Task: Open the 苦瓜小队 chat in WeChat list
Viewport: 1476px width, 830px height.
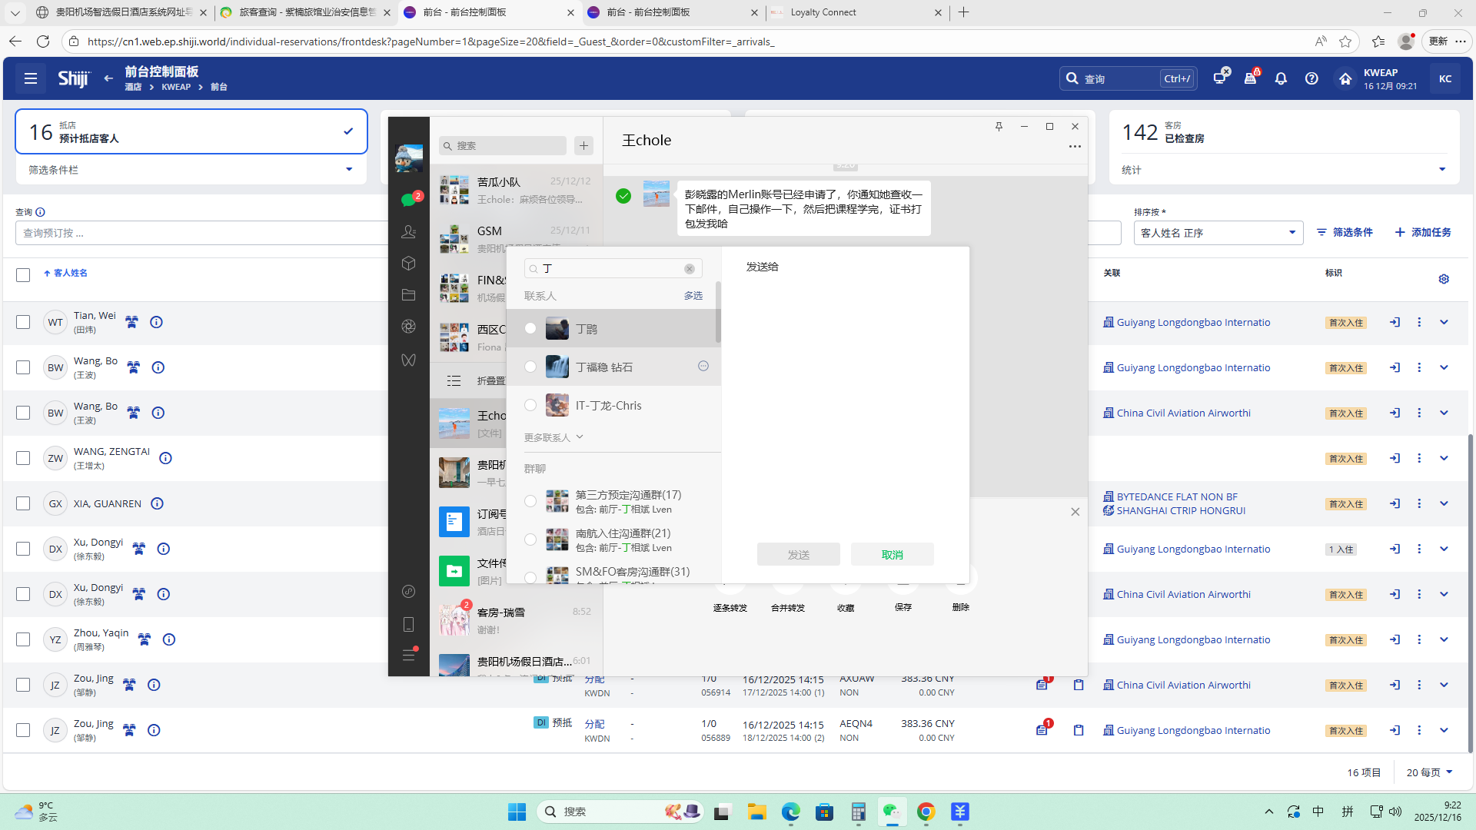Action: [x=516, y=190]
